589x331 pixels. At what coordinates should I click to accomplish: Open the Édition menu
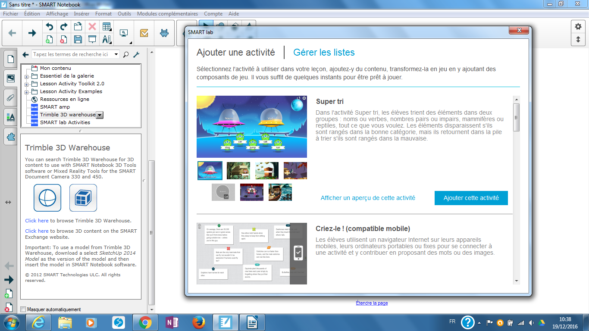tap(32, 14)
